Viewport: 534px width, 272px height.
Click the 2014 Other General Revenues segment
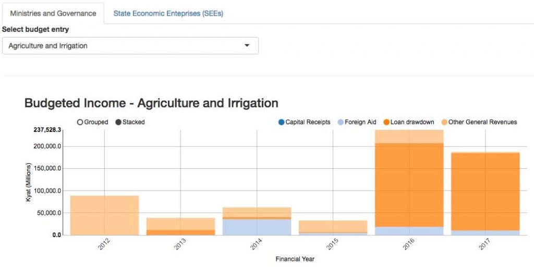click(x=257, y=212)
